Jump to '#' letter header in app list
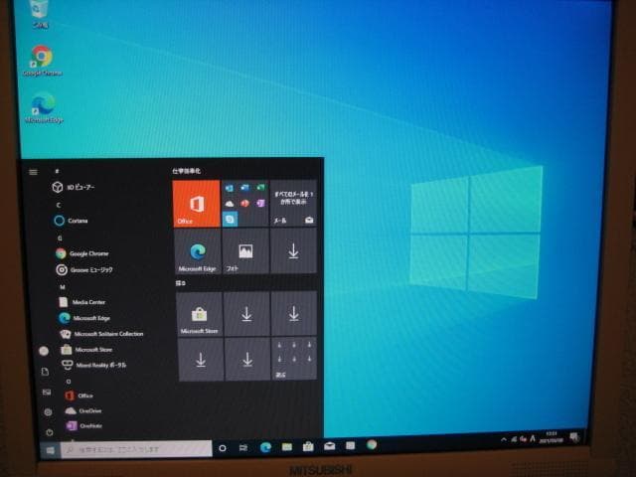This screenshot has width=636, height=477. (57, 172)
